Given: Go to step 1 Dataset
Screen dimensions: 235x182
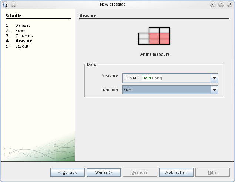Looking at the screenshot, I should click(23, 25).
